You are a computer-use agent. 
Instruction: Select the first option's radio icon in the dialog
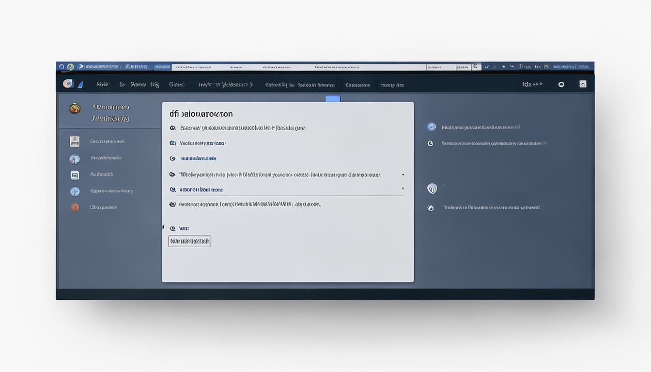173,128
